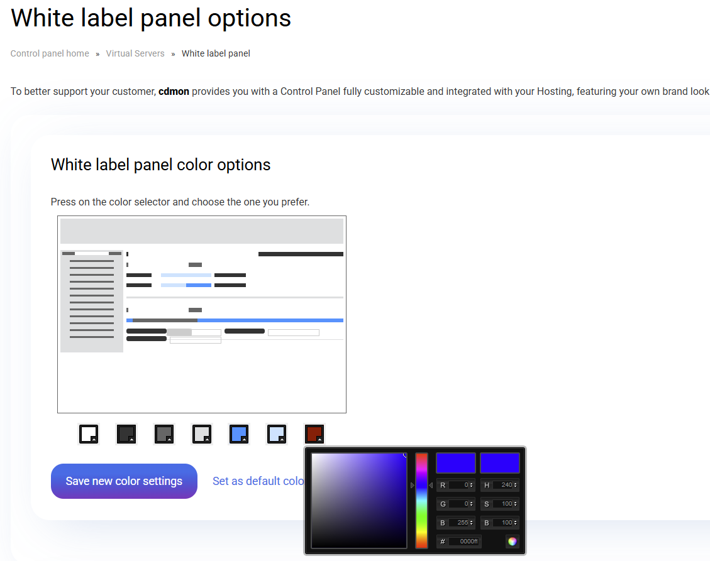Open the white color selector swatch
The height and width of the screenshot is (561, 710).
pos(89,434)
